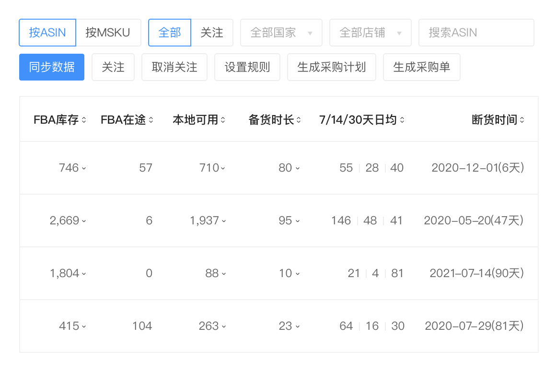The height and width of the screenshot is (372, 556).
Task: Sort by 断货时间 column icon
Action: point(522,120)
